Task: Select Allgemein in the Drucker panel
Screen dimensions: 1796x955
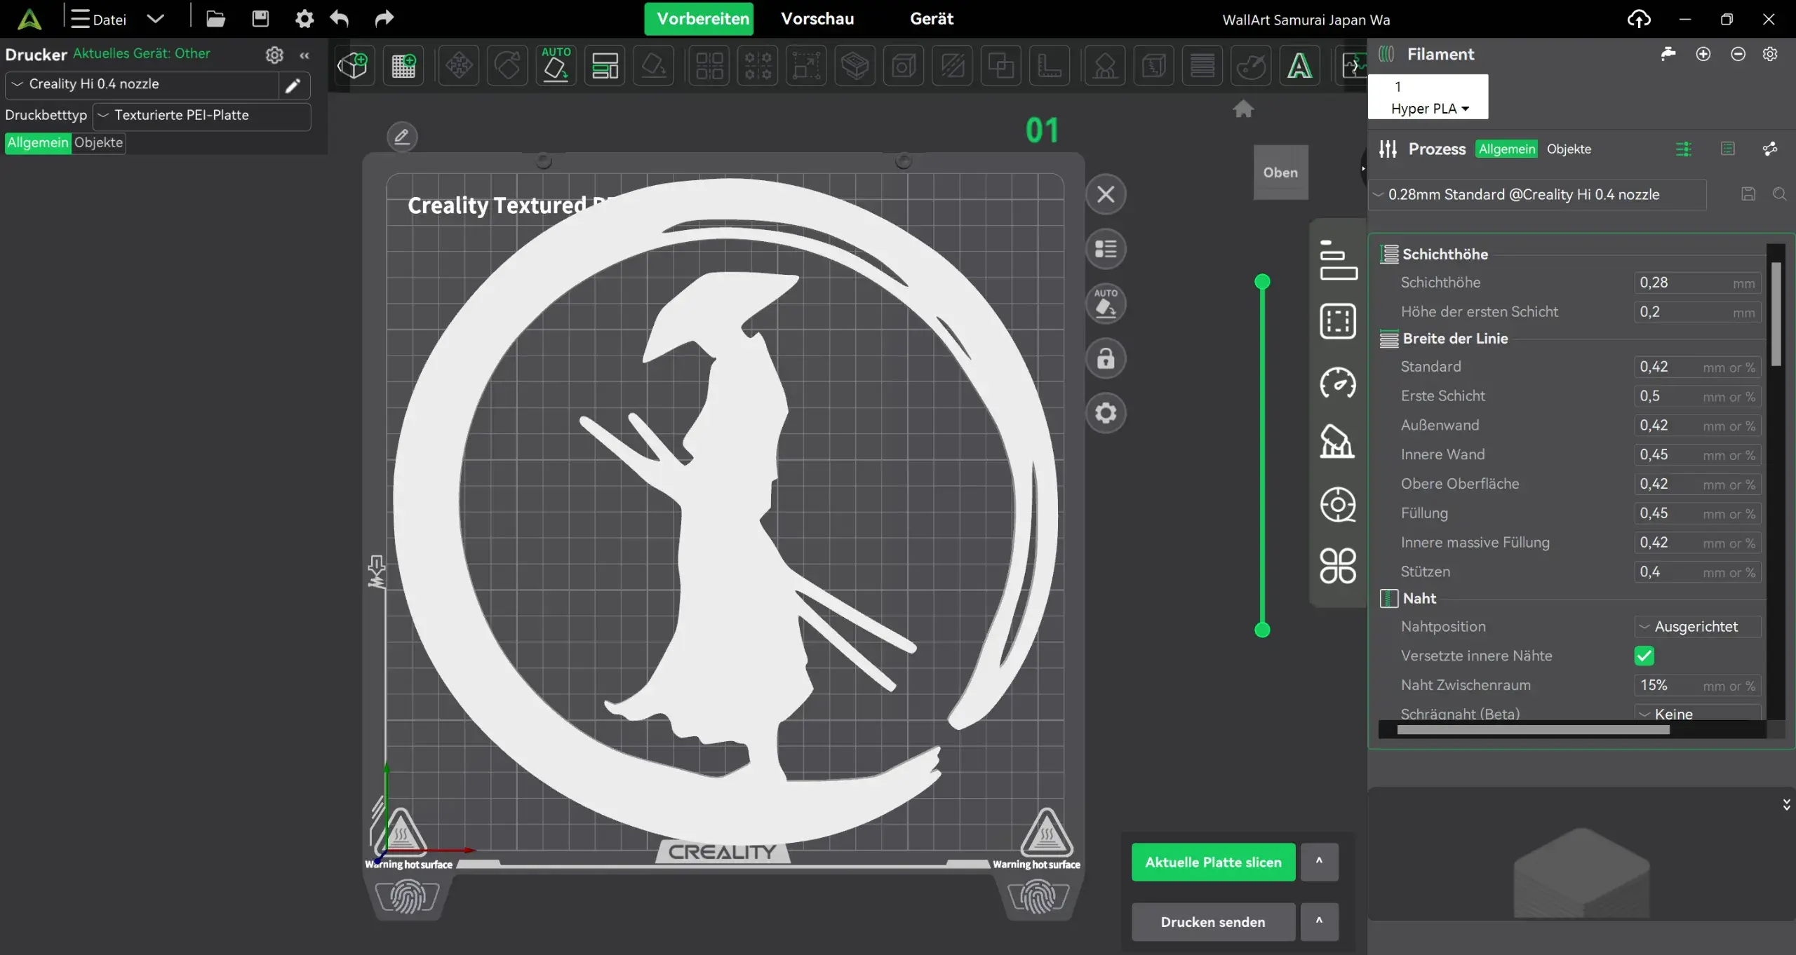Action: click(x=38, y=142)
